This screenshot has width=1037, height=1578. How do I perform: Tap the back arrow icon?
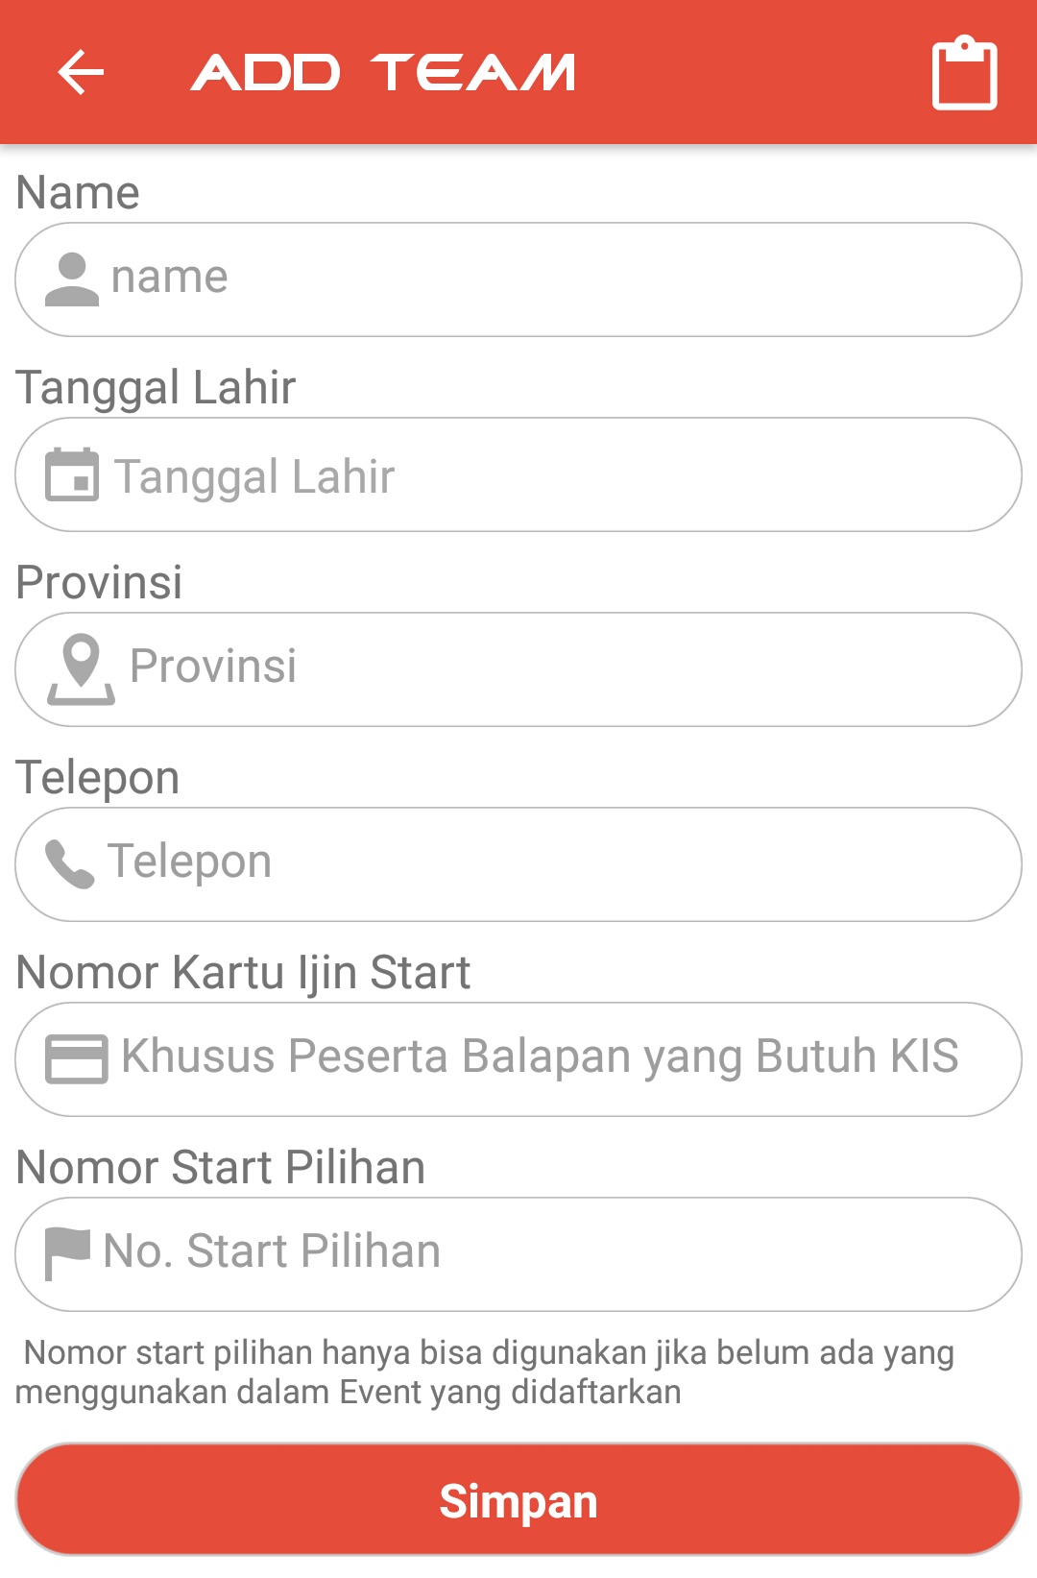click(x=81, y=73)
